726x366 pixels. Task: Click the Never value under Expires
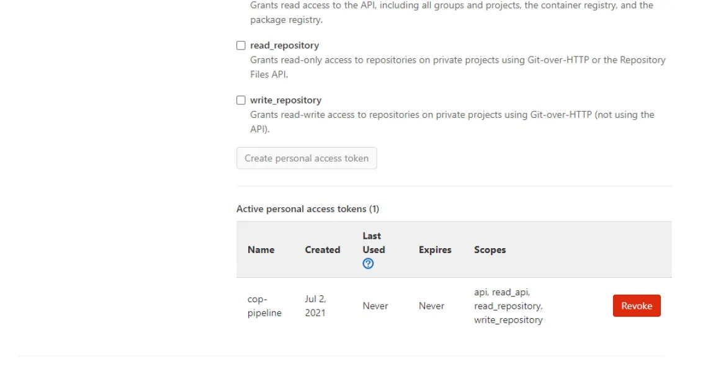point(431,305)
